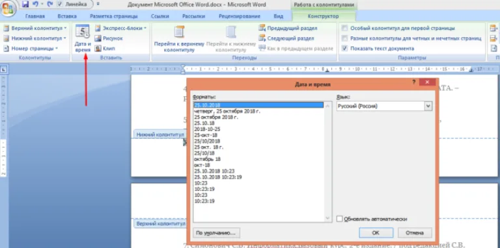Customize quick access toolbar arrow
This screenshot has width=500, height=248.
coord(98,5)
